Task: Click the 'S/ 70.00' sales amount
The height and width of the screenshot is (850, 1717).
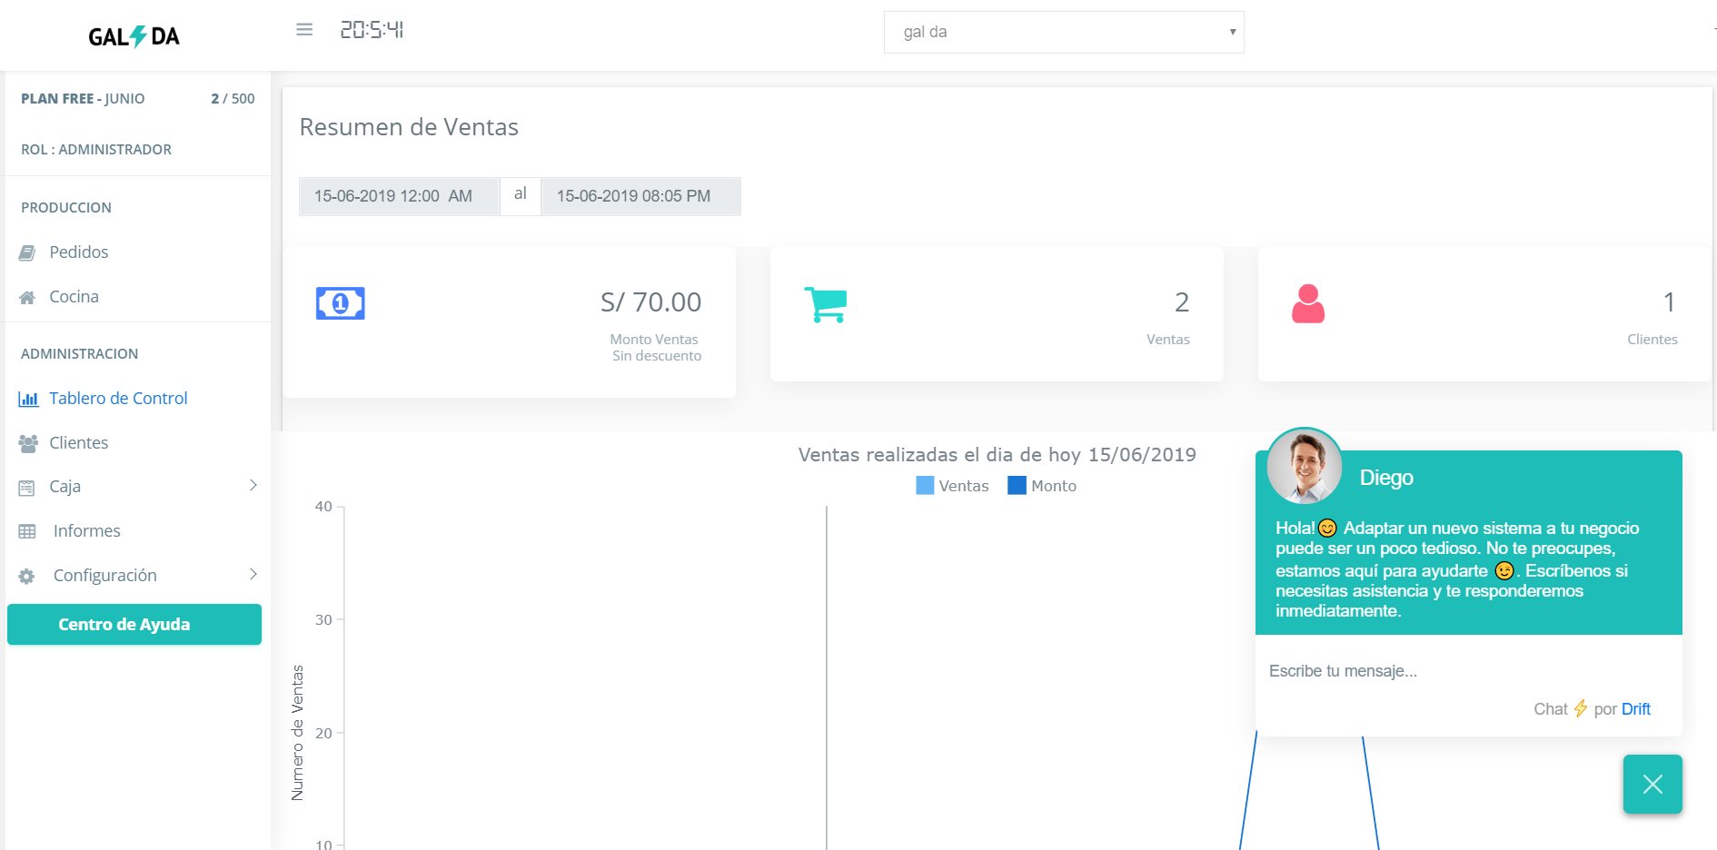Action: [650, 302]
